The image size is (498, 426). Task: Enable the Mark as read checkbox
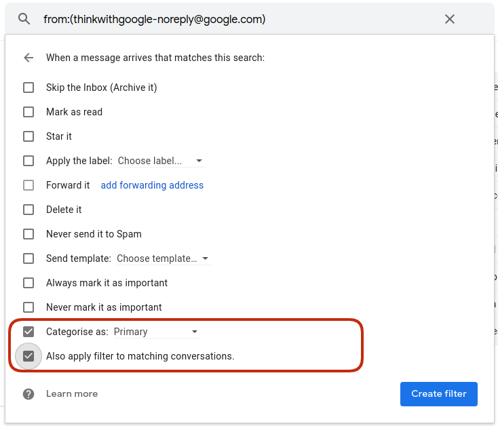(28, 112)
